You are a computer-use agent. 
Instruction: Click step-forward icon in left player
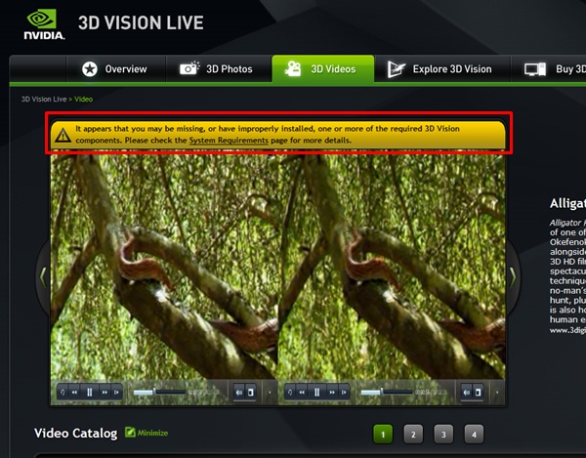click(x=116, y=393)
